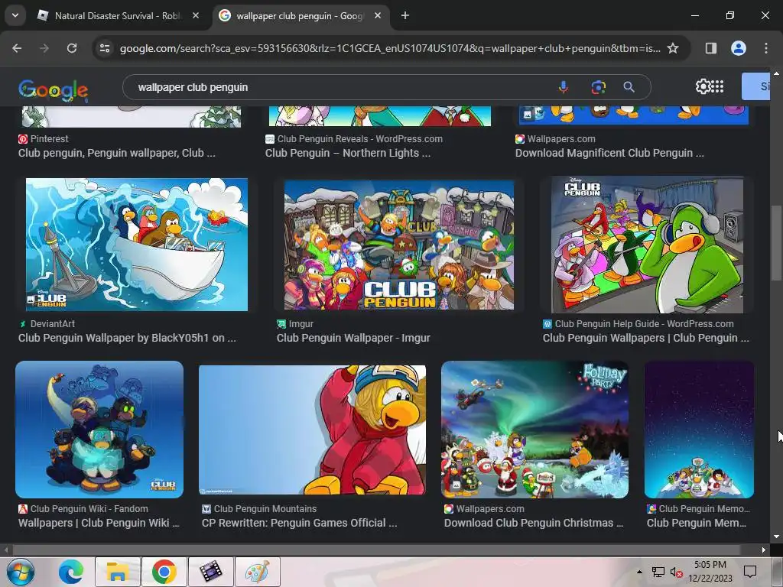Viewport: 783px width, 587px height.
Task: Open the Windows Start menu
Action: pos(21,572)
